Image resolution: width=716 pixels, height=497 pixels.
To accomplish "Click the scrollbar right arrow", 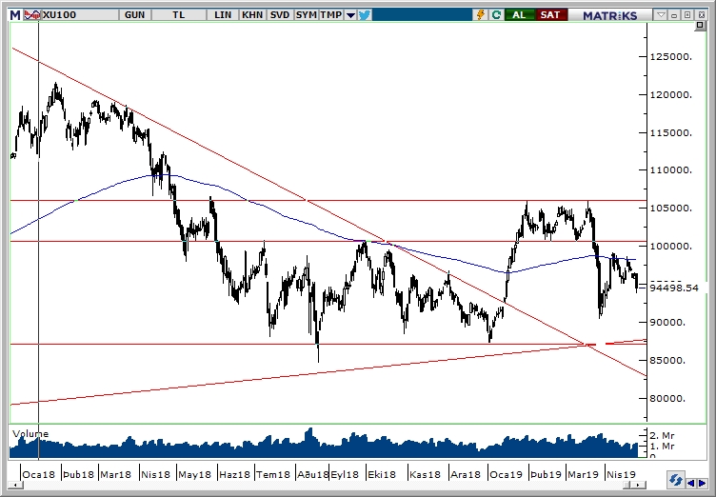I will point(640,485).
